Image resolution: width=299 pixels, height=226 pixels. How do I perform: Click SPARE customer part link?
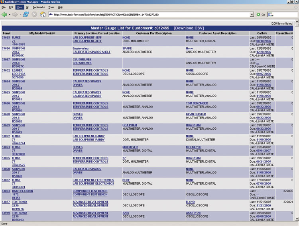coord(127,49)
